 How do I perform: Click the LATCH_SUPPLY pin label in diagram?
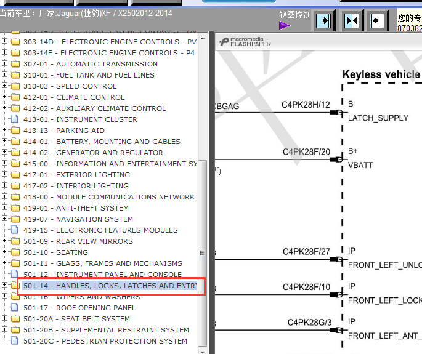coord(378,118)
